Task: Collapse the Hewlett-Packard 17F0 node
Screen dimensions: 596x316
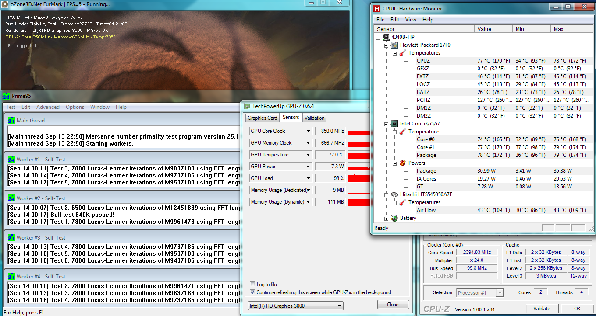Action: coord(387,45)
